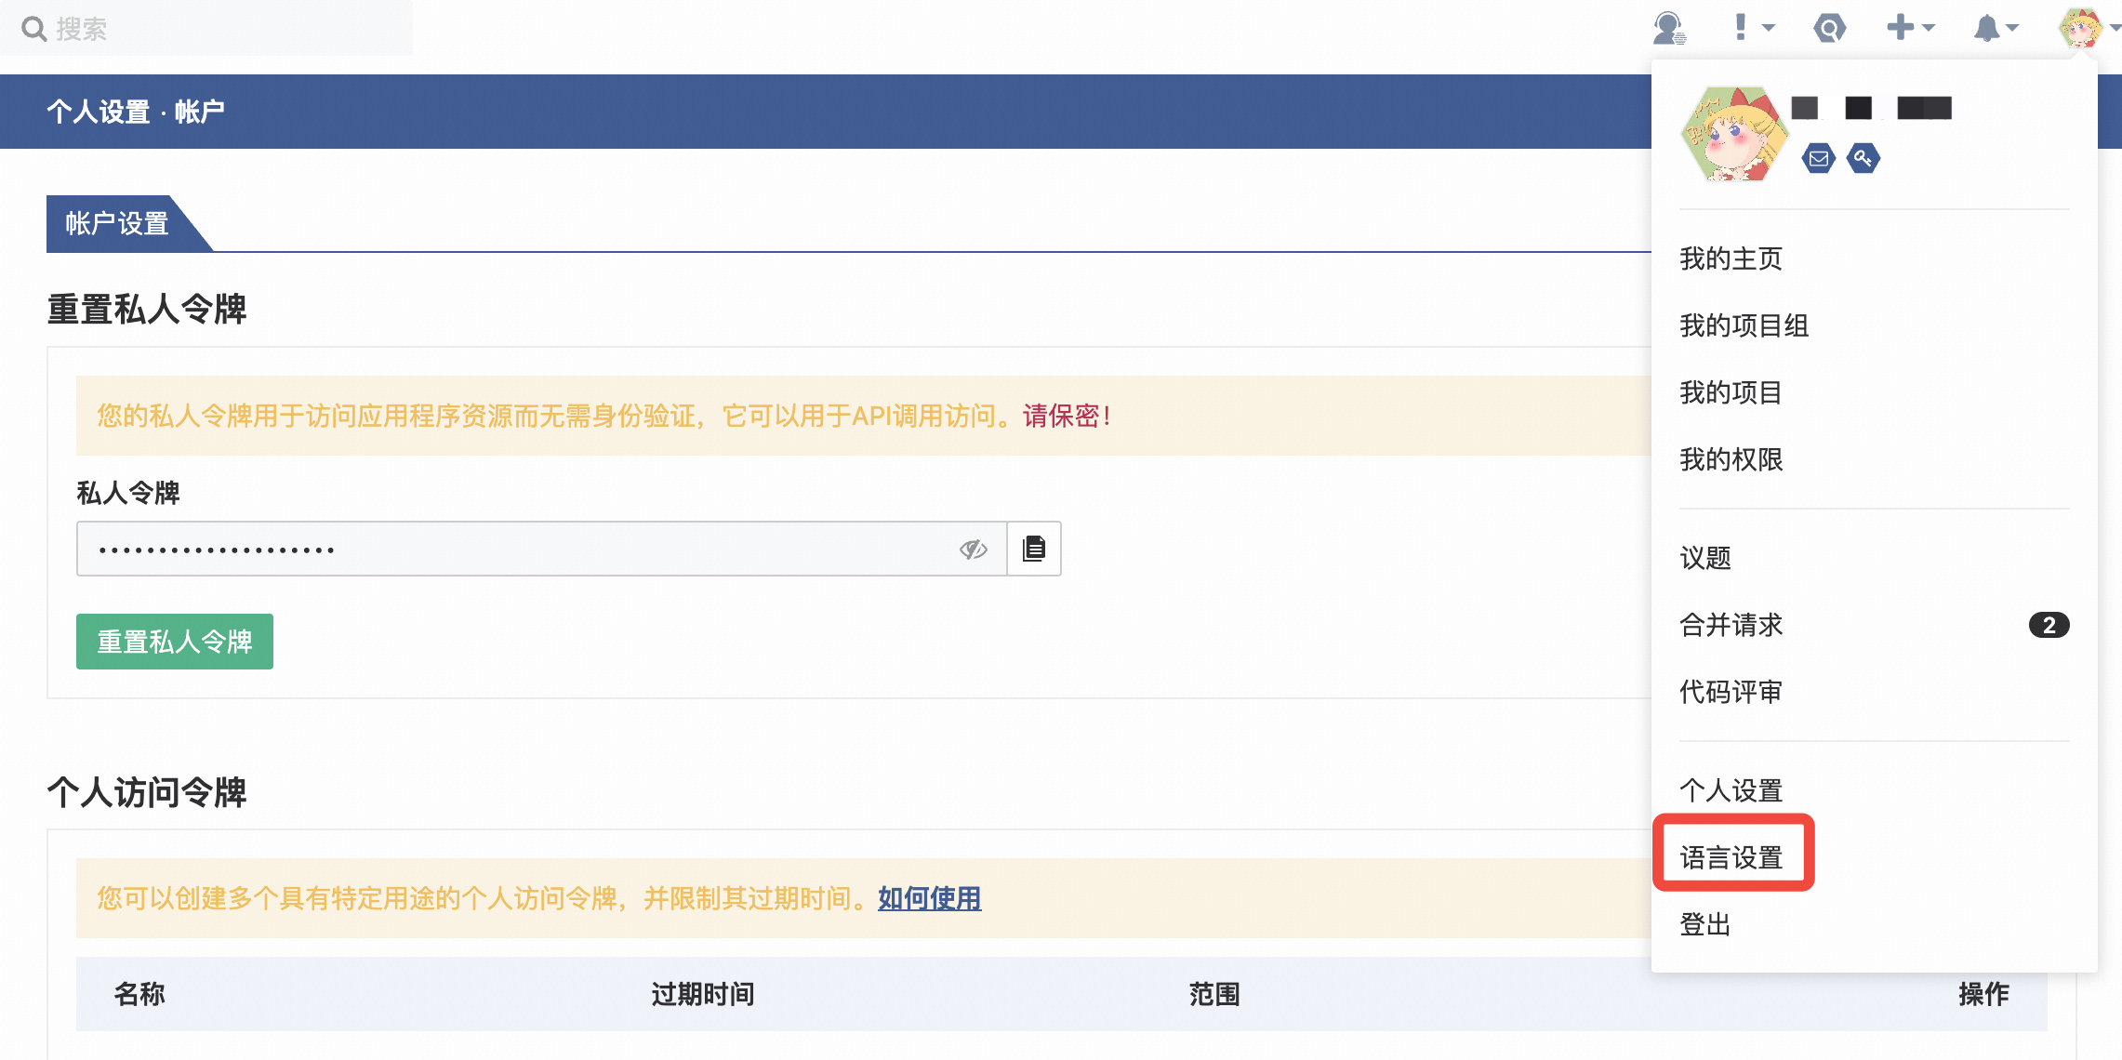Click into the 搜索 search field
2122x1060 pixels.
coord(223,29)
